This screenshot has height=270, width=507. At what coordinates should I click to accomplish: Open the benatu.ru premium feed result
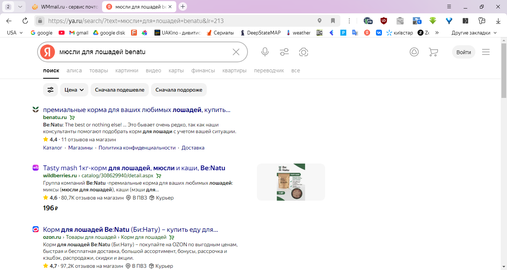[x=137, y=110]
